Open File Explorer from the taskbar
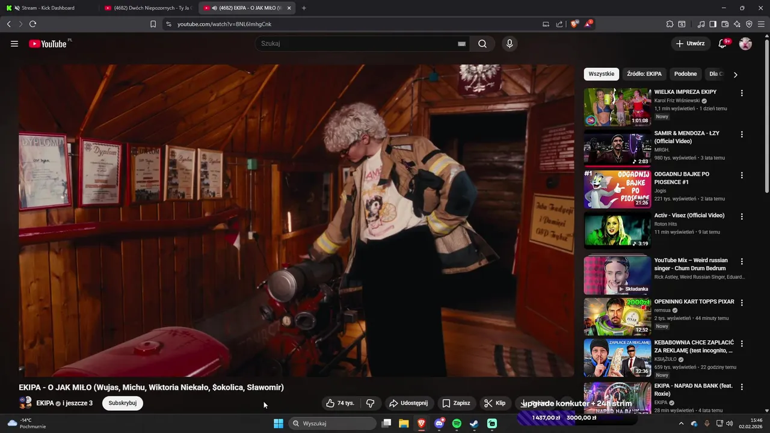This screenshot has height=433, width=770. 404,423
